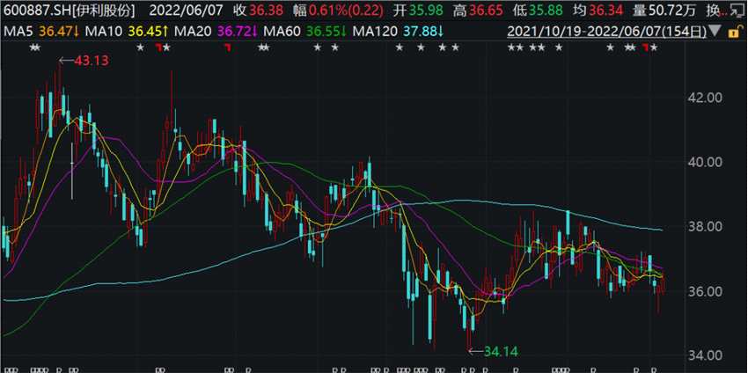Viewport: 748px width, 373px height.
Task: Select the stock code 600887.SH[伊利股份]
Action: click(x=70, y=11)
